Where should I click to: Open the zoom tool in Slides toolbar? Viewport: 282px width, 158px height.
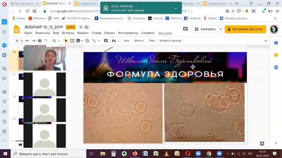pos(54,41)
